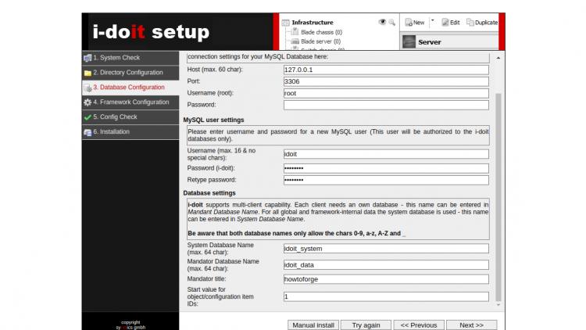Click the Manual install button
Viewport: 586px width, 330px height.
click(313, 325)
